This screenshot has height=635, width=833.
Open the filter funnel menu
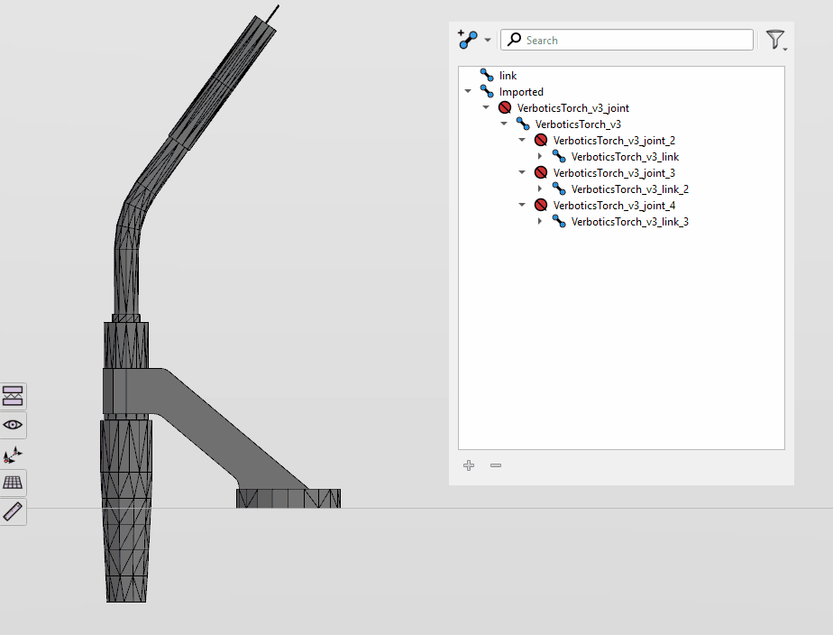pos(776,40)
